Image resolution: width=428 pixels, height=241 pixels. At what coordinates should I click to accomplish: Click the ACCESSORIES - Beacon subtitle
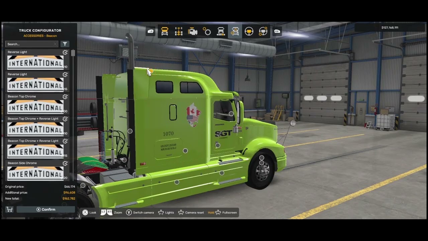40,36
